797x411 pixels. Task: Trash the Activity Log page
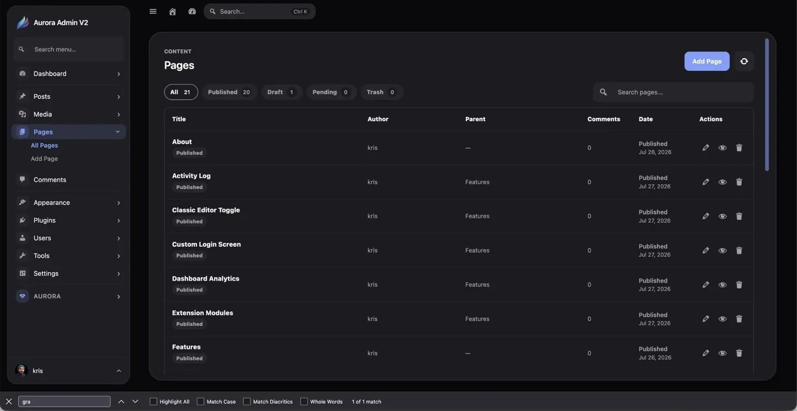[739, 182]
